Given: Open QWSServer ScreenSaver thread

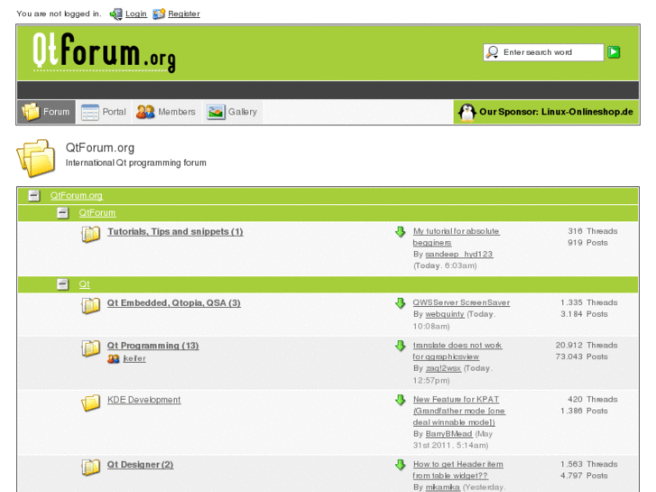Looking at the screenshot, I should coord(461,302).
